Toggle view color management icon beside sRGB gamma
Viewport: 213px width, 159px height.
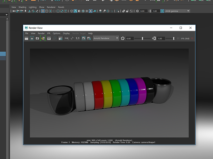tap(162, 11)
